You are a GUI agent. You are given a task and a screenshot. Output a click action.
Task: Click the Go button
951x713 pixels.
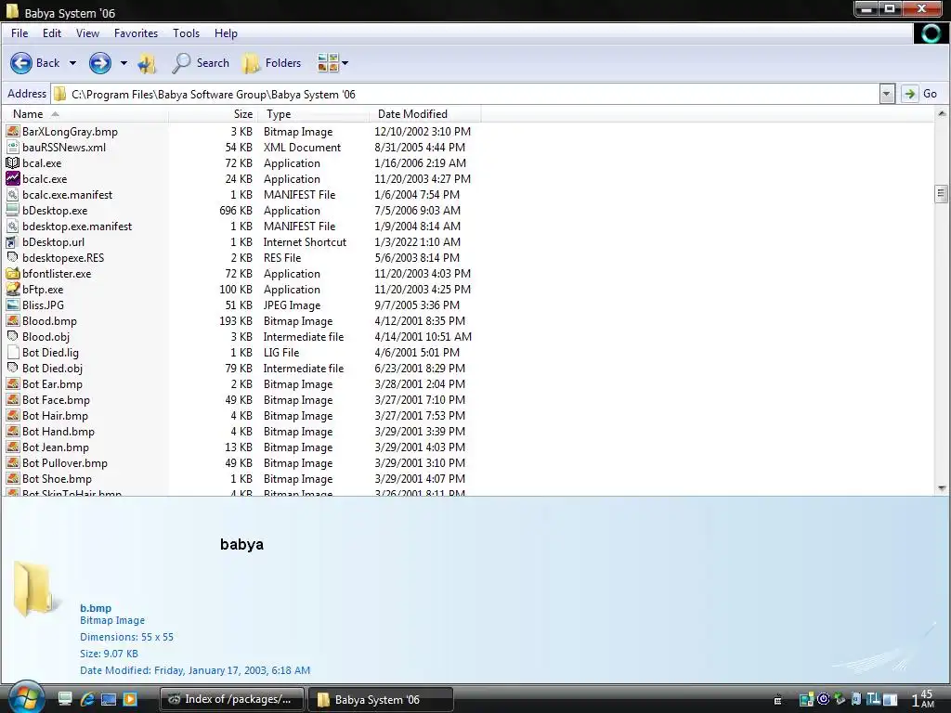click(920, 94)
